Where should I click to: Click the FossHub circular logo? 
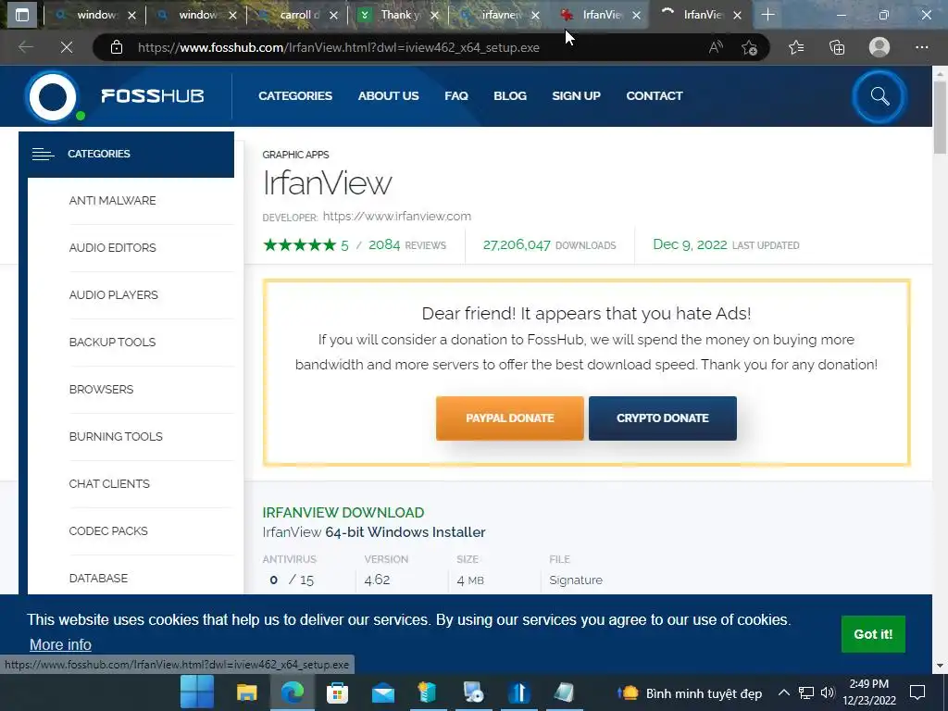53,96
